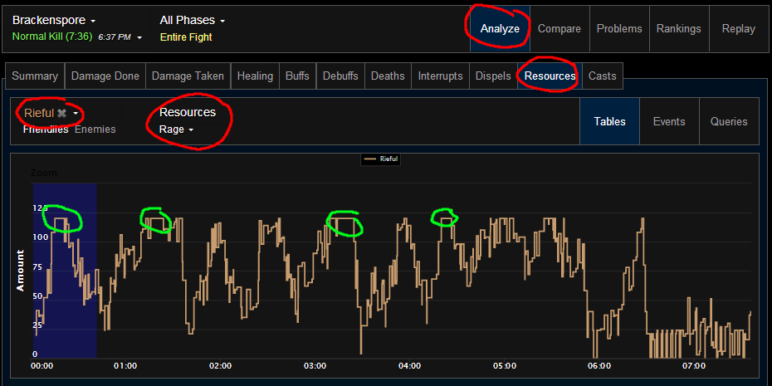Select the Deaths tab
Screen dimensions: 772x386
(x=388, y=76)
